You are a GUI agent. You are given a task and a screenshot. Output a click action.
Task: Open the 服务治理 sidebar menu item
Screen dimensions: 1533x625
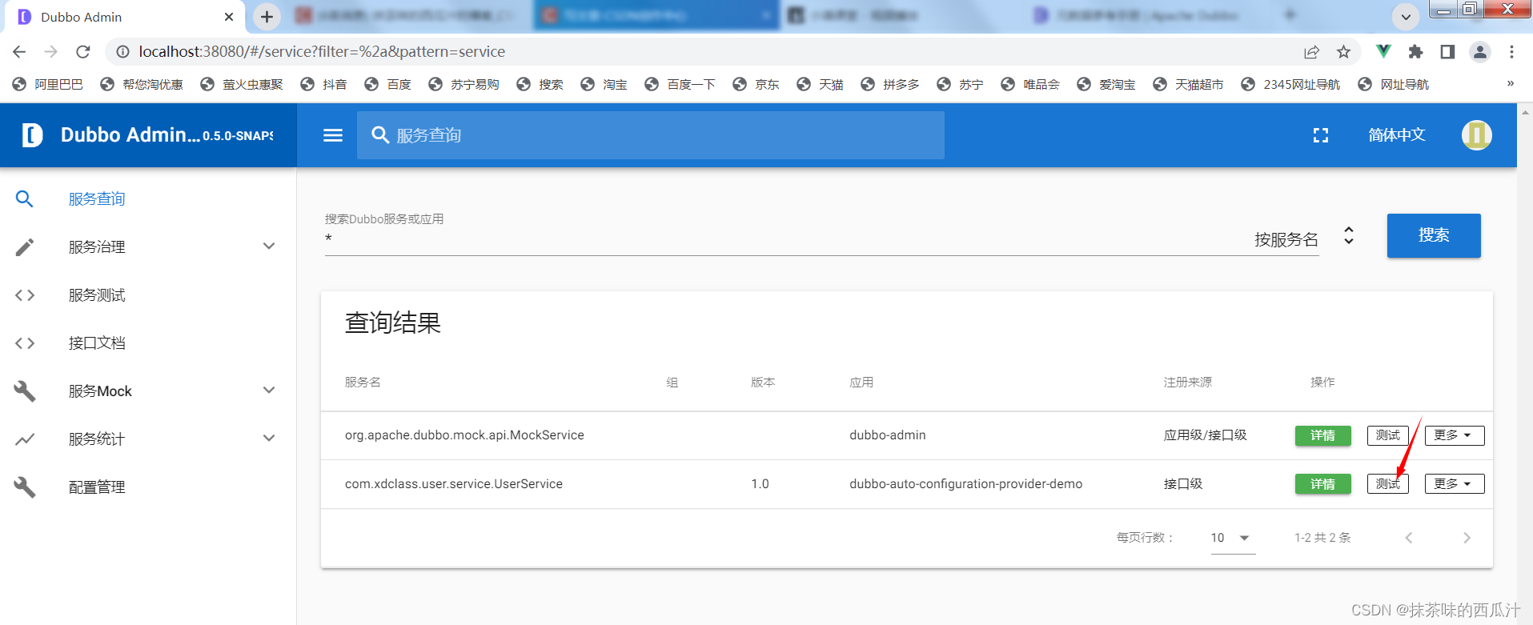(x=148, y=247)
